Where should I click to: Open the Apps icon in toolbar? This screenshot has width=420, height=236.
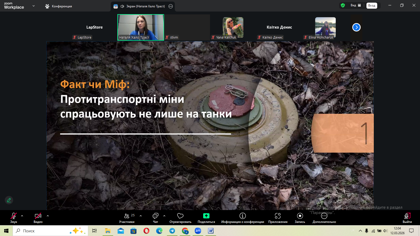[278, 216]
